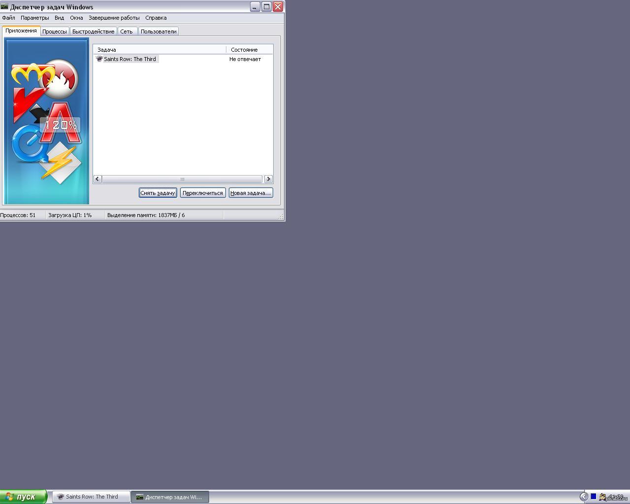Click the Task Manager title bar icon
Image resolution: width=630 pixels, height=504 pixels.
coord(4,6)
